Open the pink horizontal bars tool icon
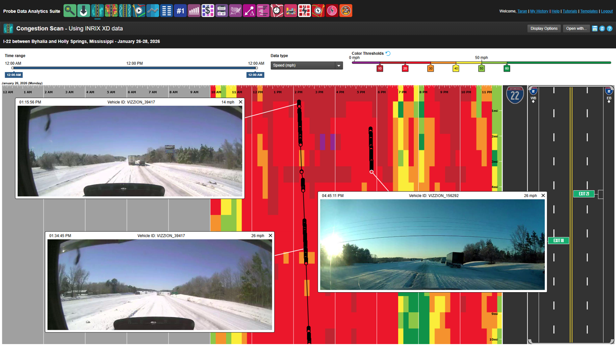Image resolution: width=616 pixels, height=346 pixels. (x=263, y=11)
